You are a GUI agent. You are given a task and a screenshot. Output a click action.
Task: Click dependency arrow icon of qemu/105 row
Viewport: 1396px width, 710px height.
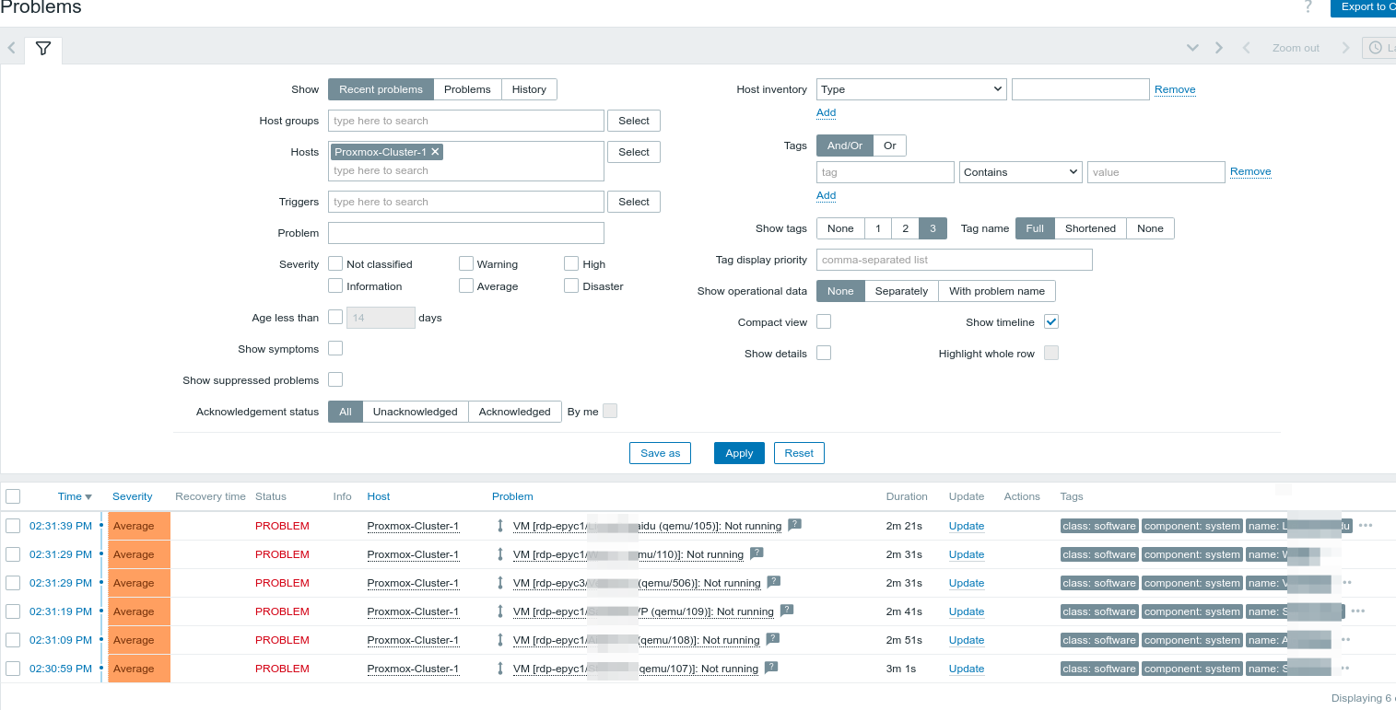[500, 526]
